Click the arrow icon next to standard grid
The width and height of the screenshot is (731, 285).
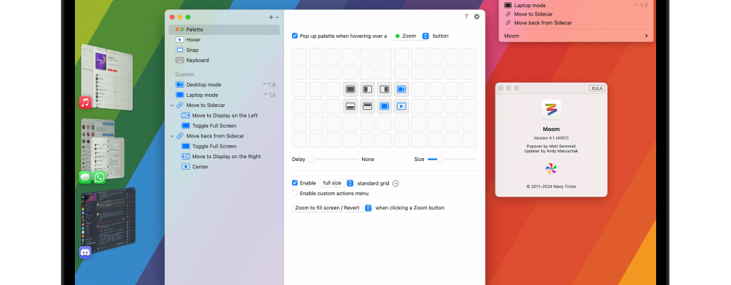click(396, 183)
